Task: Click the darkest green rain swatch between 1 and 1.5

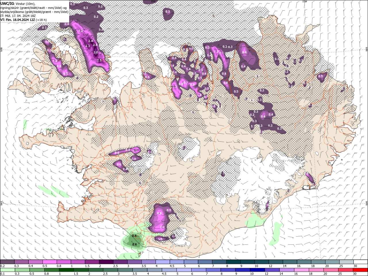Action: point(66,270)
